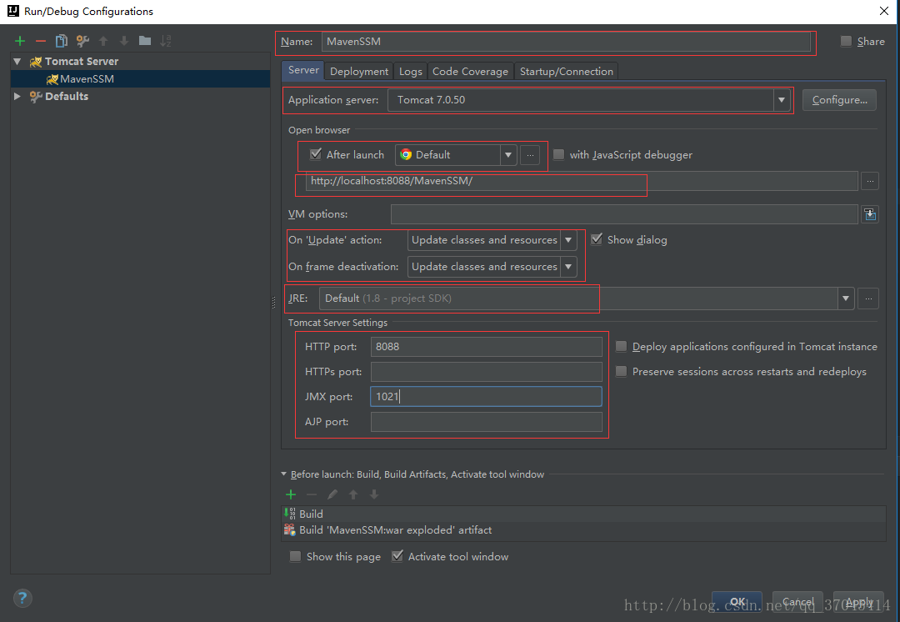Copy the selected configuration
The width and height of the screenshot is (900, 622).
click(x=62, y=41)
